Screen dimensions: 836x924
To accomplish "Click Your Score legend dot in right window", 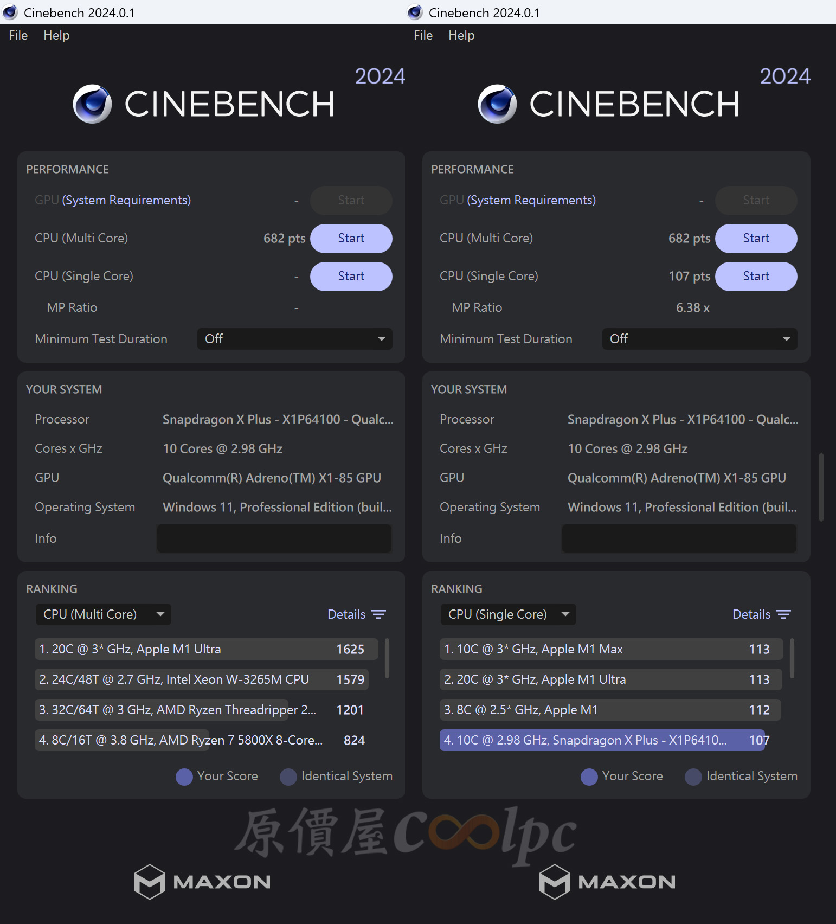I will click(589, 777).
